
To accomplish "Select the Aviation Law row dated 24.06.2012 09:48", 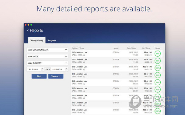I will coord(117,75).
